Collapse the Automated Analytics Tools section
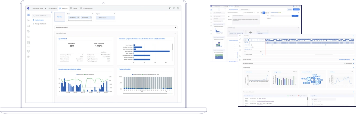Viewport: 356px width, 114px height. point(353,93)
